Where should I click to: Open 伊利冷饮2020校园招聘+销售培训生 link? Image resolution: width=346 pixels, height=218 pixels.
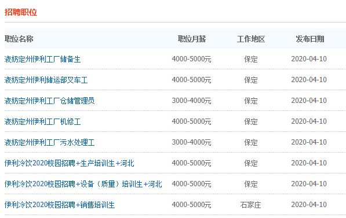pyautogui.click(x=60, y=205)
